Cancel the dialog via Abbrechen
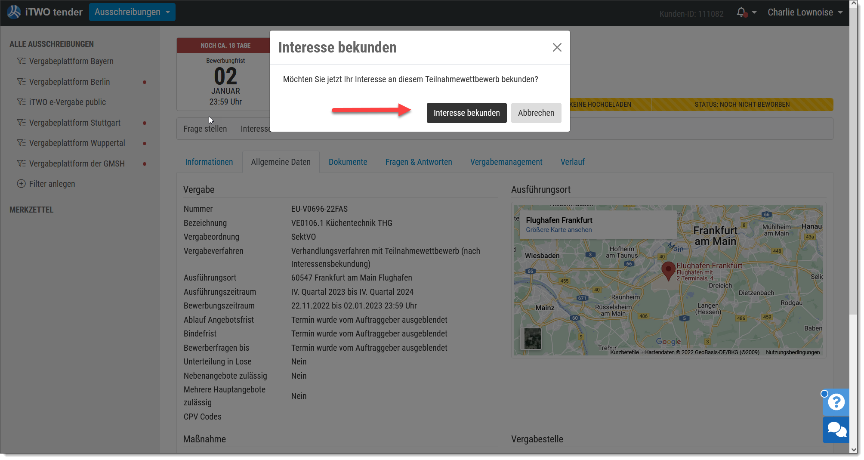864x460 pixels. (x=536, y=113)
